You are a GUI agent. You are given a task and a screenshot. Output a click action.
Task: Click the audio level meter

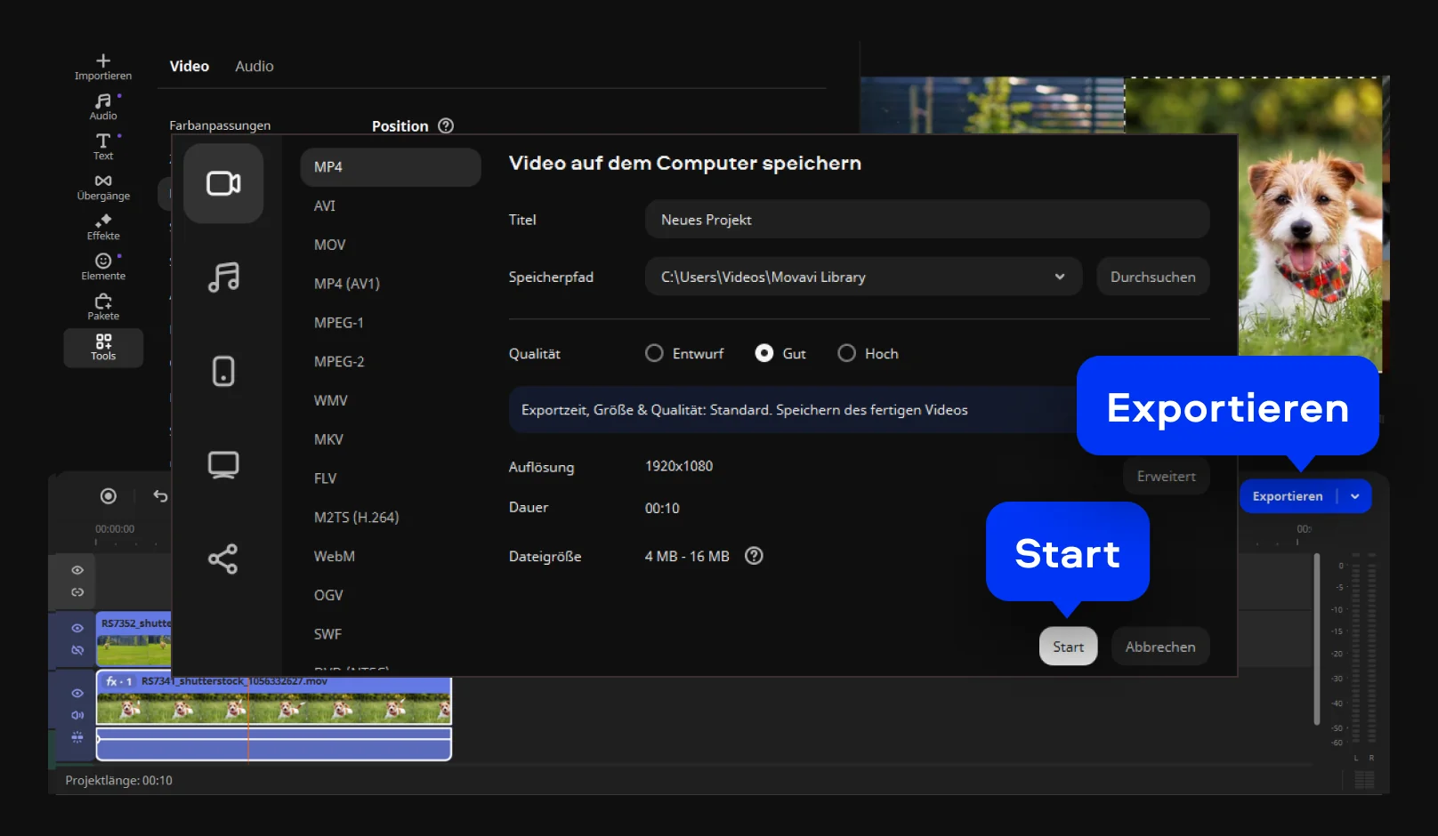tap(1363, 650)
